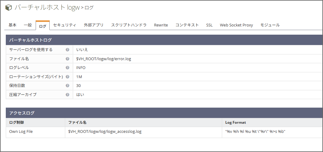323x152 pixels.
Task: Select the ログ tab
Action: click(43, 26)
